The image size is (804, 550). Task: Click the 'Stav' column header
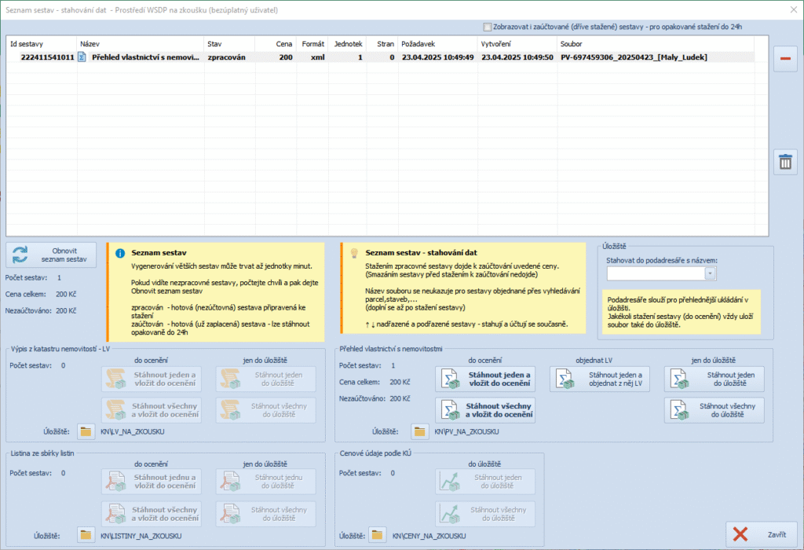click(x=229, y=44)
